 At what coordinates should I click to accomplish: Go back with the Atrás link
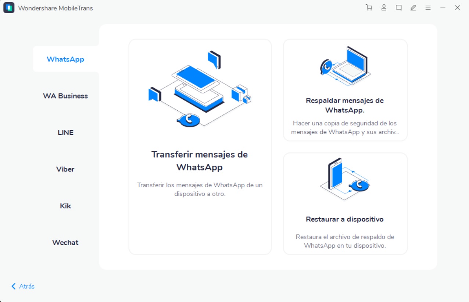23,286
